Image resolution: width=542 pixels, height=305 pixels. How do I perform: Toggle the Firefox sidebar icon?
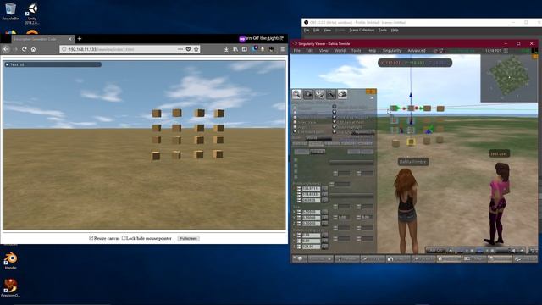point(245,49)
